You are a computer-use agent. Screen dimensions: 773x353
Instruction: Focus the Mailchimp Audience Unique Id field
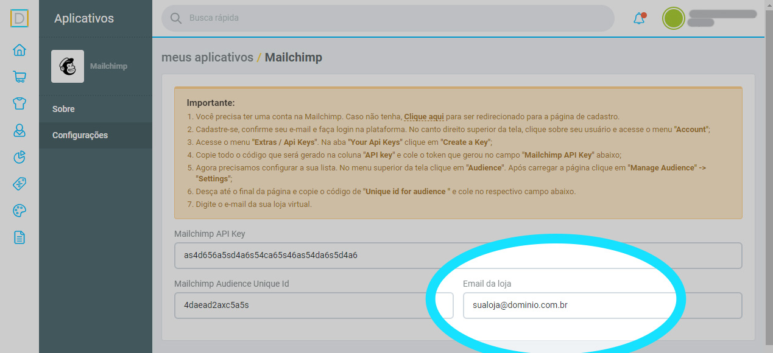coord(314,306)
